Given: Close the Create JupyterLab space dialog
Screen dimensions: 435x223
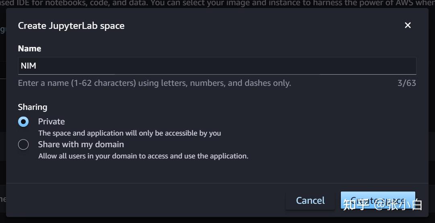Looking at the screenshot, I should click(x=408, y=25).
